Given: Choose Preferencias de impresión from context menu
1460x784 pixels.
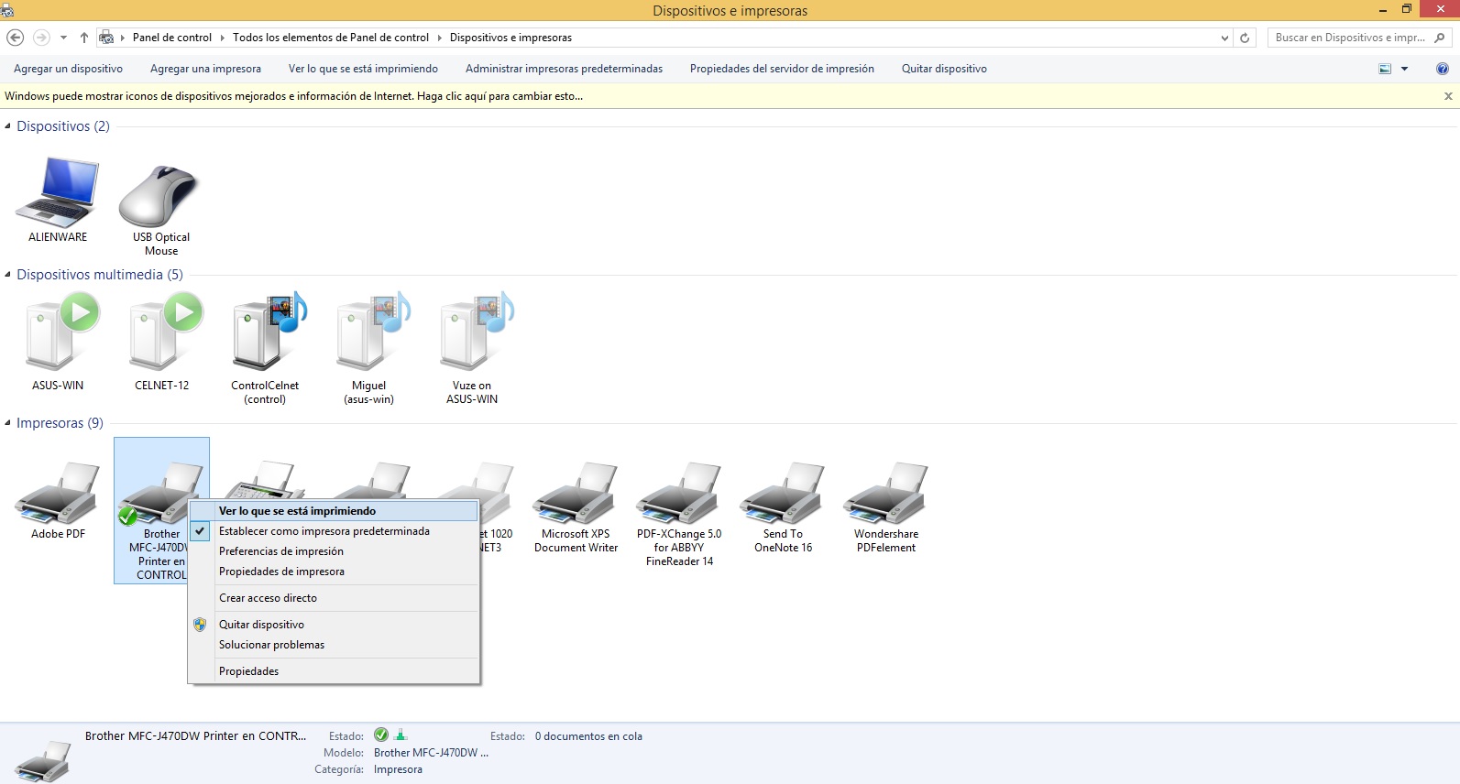Looking at the screenshot, I should pyautogui.click(x=280, y=551).
